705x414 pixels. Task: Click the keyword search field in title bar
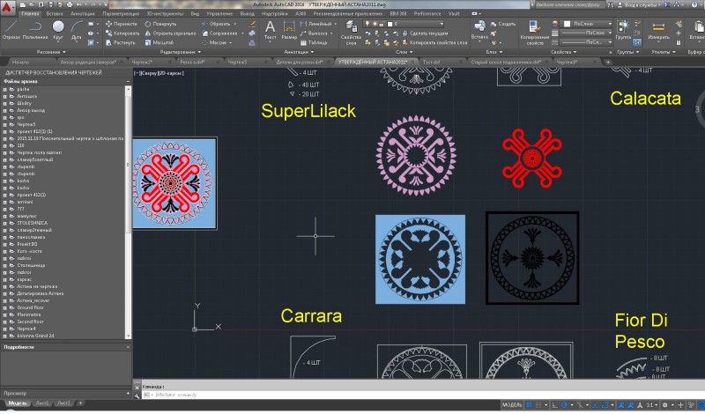(568, 4)
